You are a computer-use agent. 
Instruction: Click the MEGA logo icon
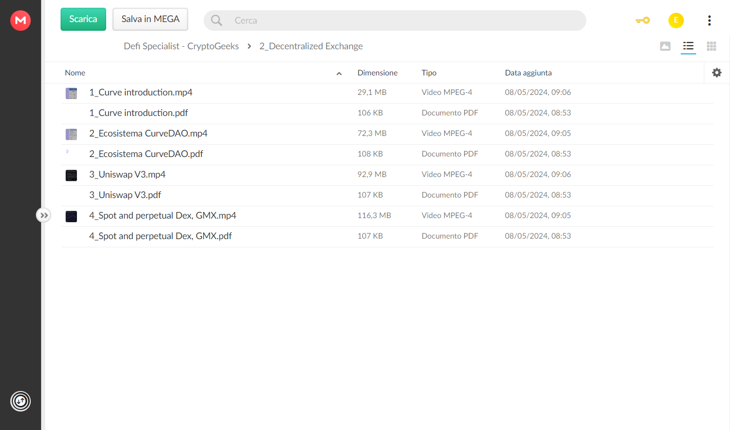[21, 21]
